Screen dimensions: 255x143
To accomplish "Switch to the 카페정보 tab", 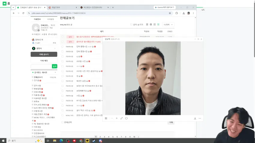I will 37,19.
